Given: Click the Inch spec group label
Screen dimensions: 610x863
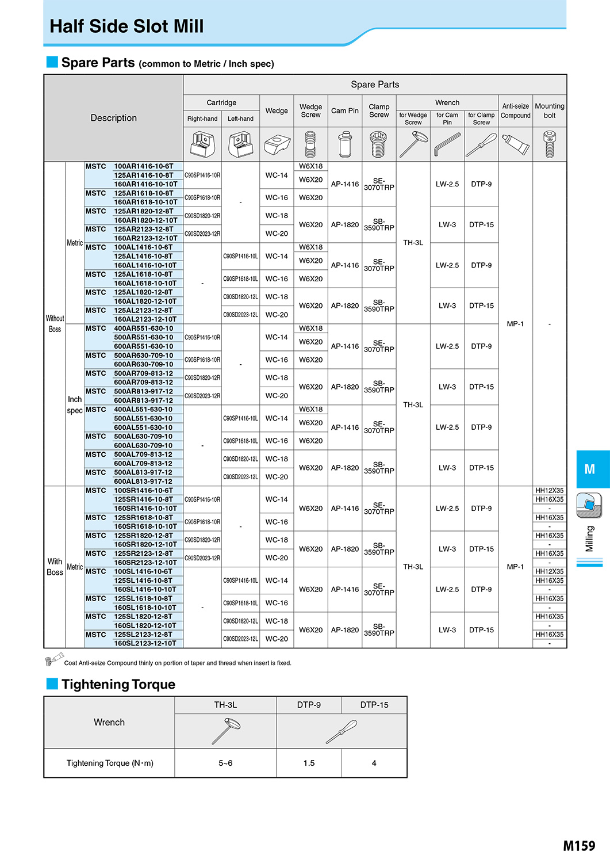Looking at the screenshot, I should coord(75,405).
